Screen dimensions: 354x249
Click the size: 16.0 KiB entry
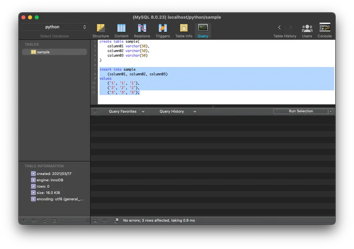[x=45, y=193]
